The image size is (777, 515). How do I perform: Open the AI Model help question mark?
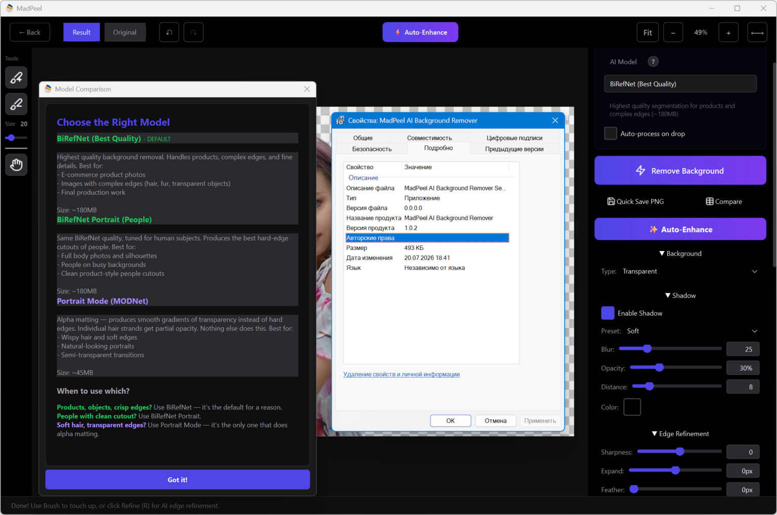(x=653, y=62)
